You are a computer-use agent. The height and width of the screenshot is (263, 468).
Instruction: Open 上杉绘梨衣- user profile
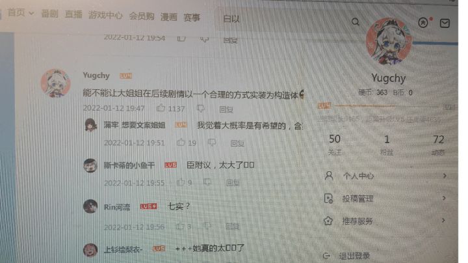pos(123,249)
